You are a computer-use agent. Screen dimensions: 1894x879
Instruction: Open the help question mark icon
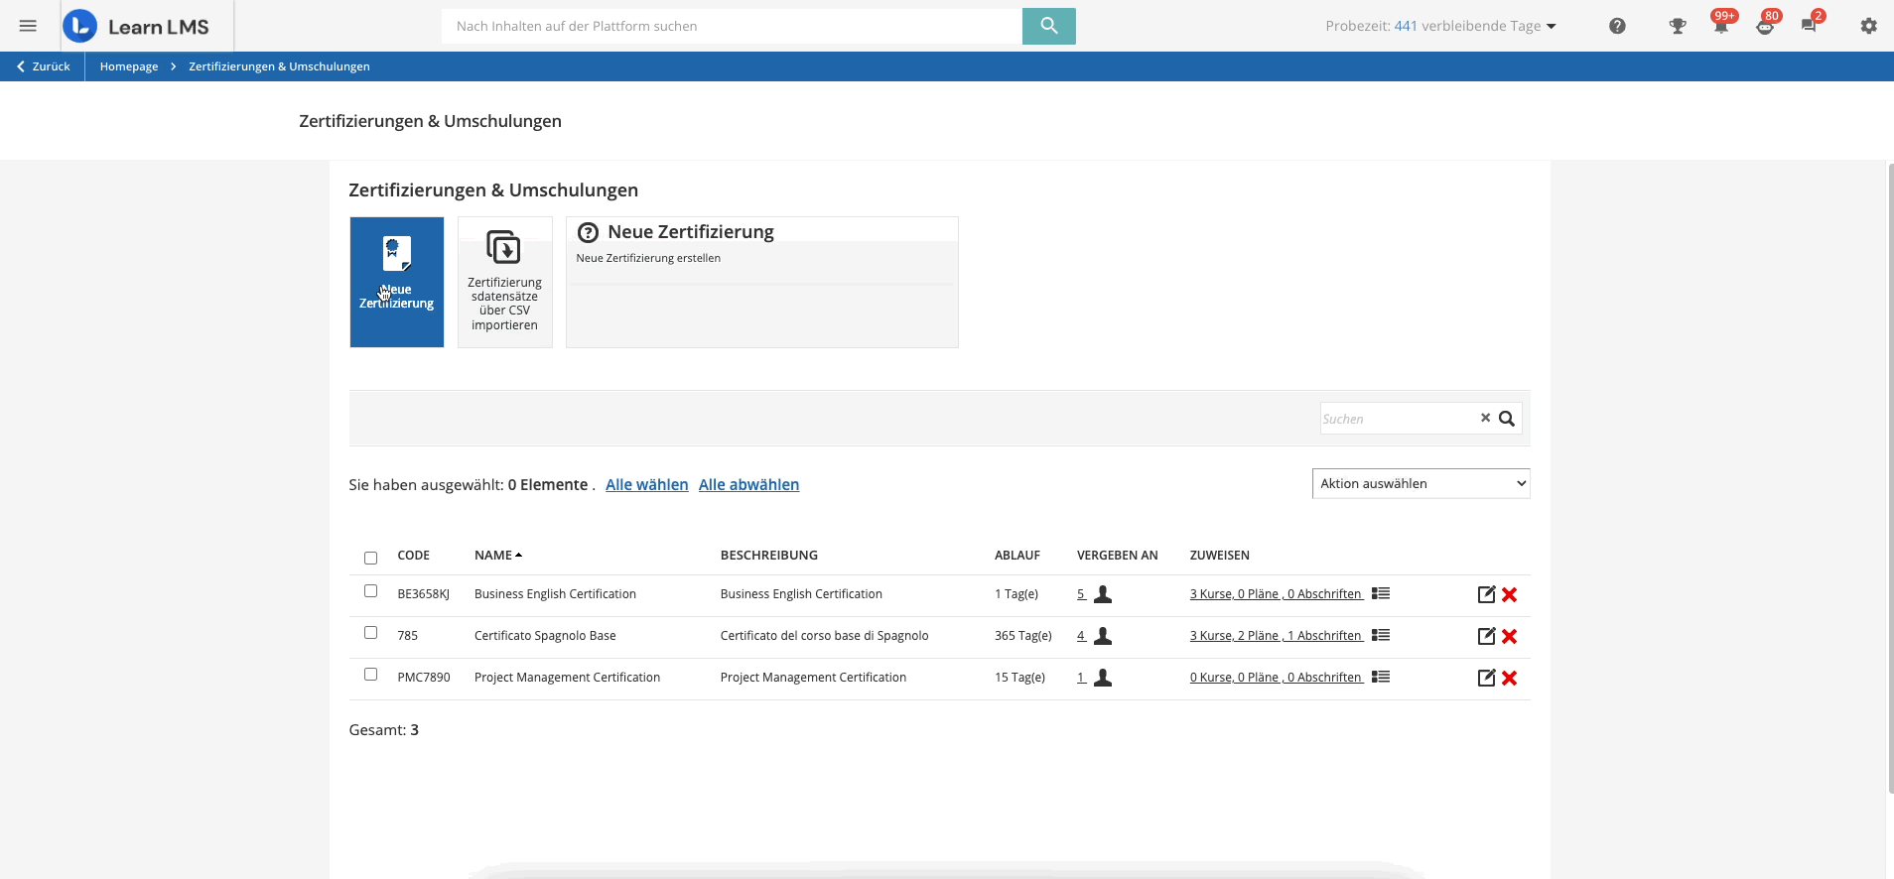pyautogui.click(x=1617, y=26)
